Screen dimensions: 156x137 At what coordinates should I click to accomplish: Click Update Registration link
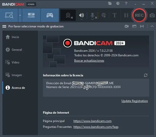(x=134, y=101)
